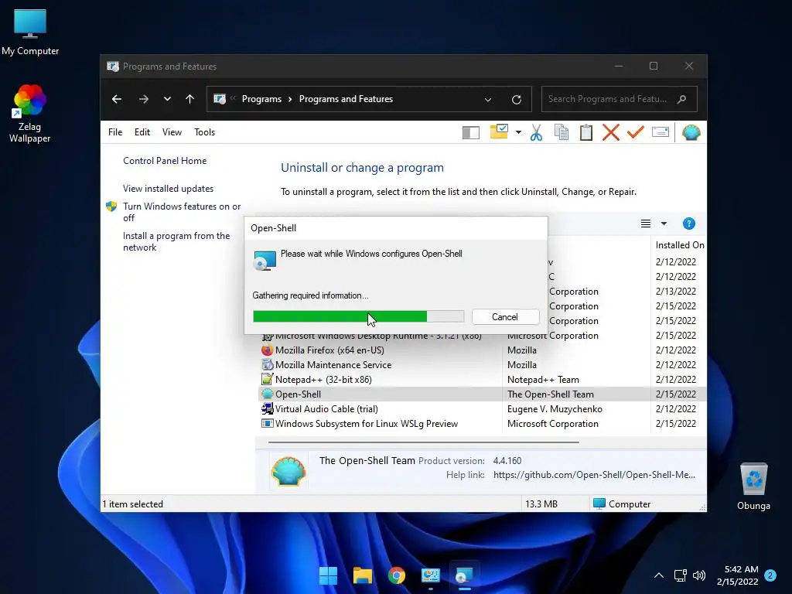Expand the folder settings dropdown arrow
The width and height of the screenshot is (792, 594).
[518, 132]
